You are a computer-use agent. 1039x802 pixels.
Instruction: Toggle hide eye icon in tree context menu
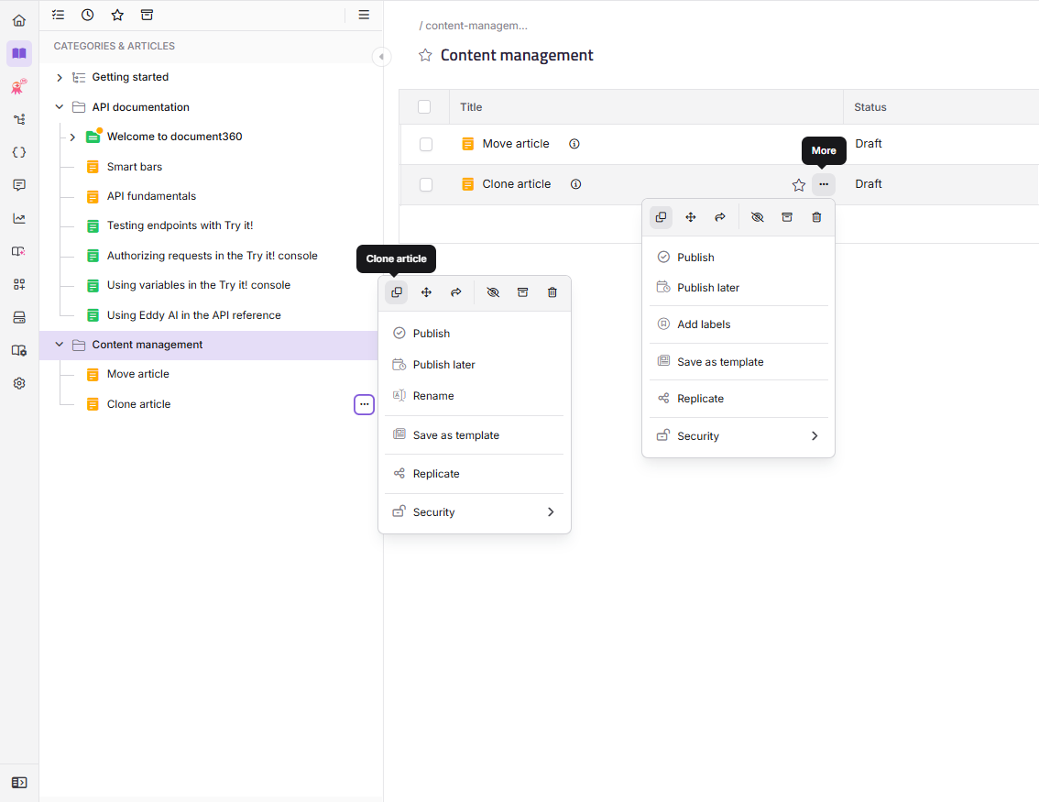[492, 292]
